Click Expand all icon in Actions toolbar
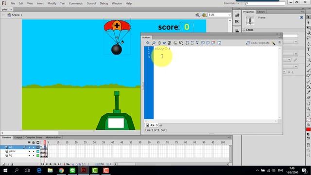The height and width of the screenshot is (175, 311). pyautogui.click(x=197, y=43)
